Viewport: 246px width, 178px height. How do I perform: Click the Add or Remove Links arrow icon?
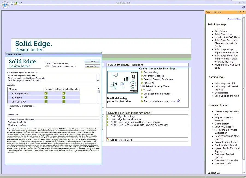coord(108,139)
